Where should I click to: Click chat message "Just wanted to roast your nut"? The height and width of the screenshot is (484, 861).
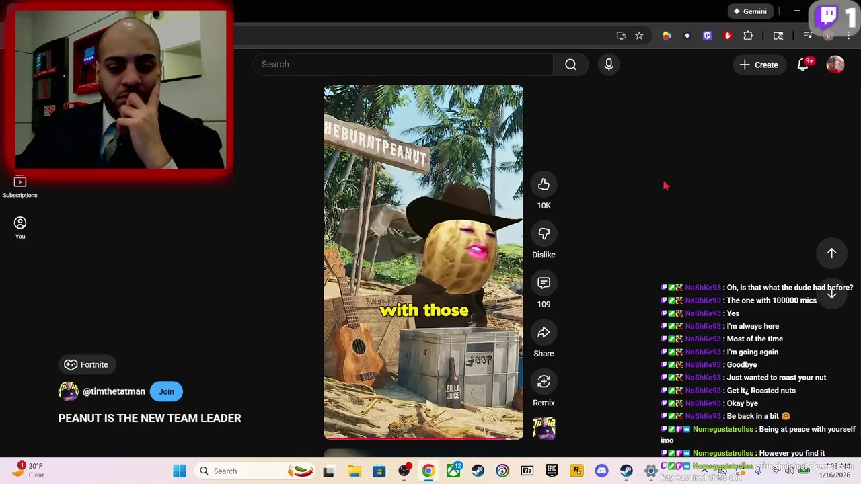(776, 378)
